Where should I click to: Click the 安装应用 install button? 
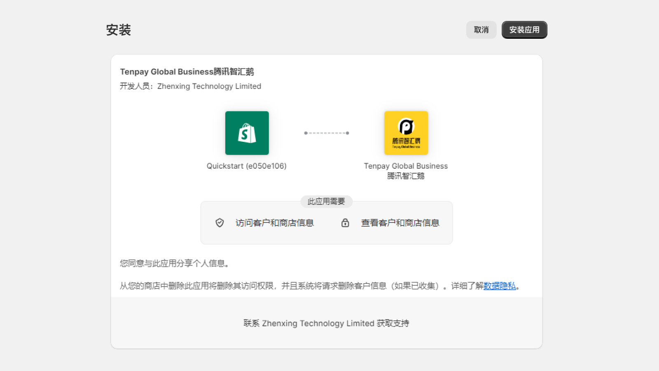point(524,30)
